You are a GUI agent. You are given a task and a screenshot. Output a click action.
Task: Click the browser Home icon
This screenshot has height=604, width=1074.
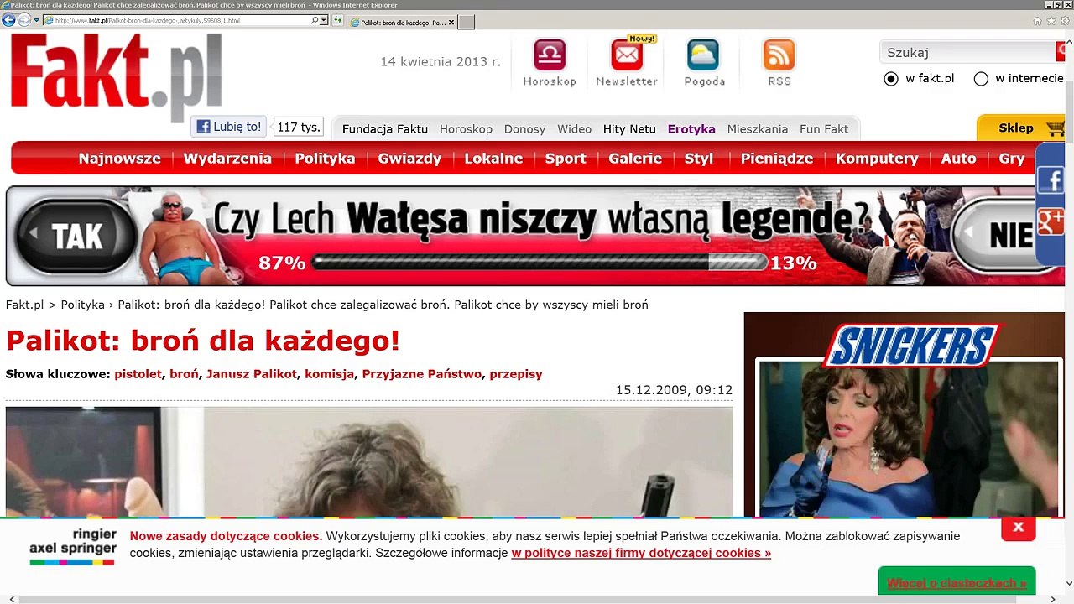(1038, 20)
